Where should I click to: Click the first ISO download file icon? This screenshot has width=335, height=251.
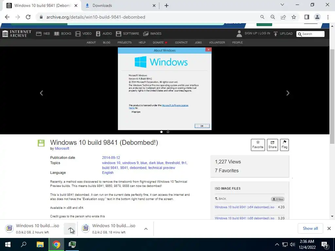(9, 228)
